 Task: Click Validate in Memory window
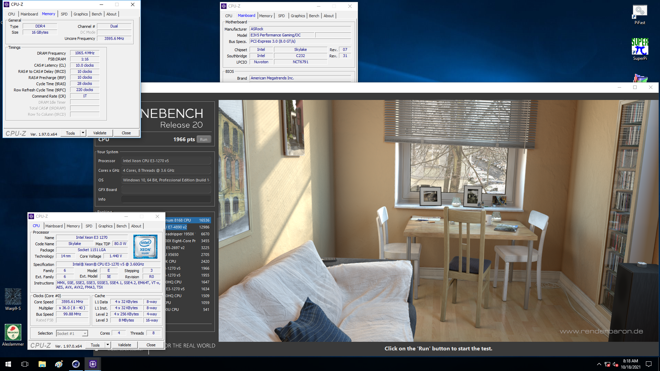tap(100, 133)
